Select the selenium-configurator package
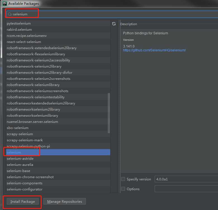Screen dimensions: 218x210 [x=58, y=189]
